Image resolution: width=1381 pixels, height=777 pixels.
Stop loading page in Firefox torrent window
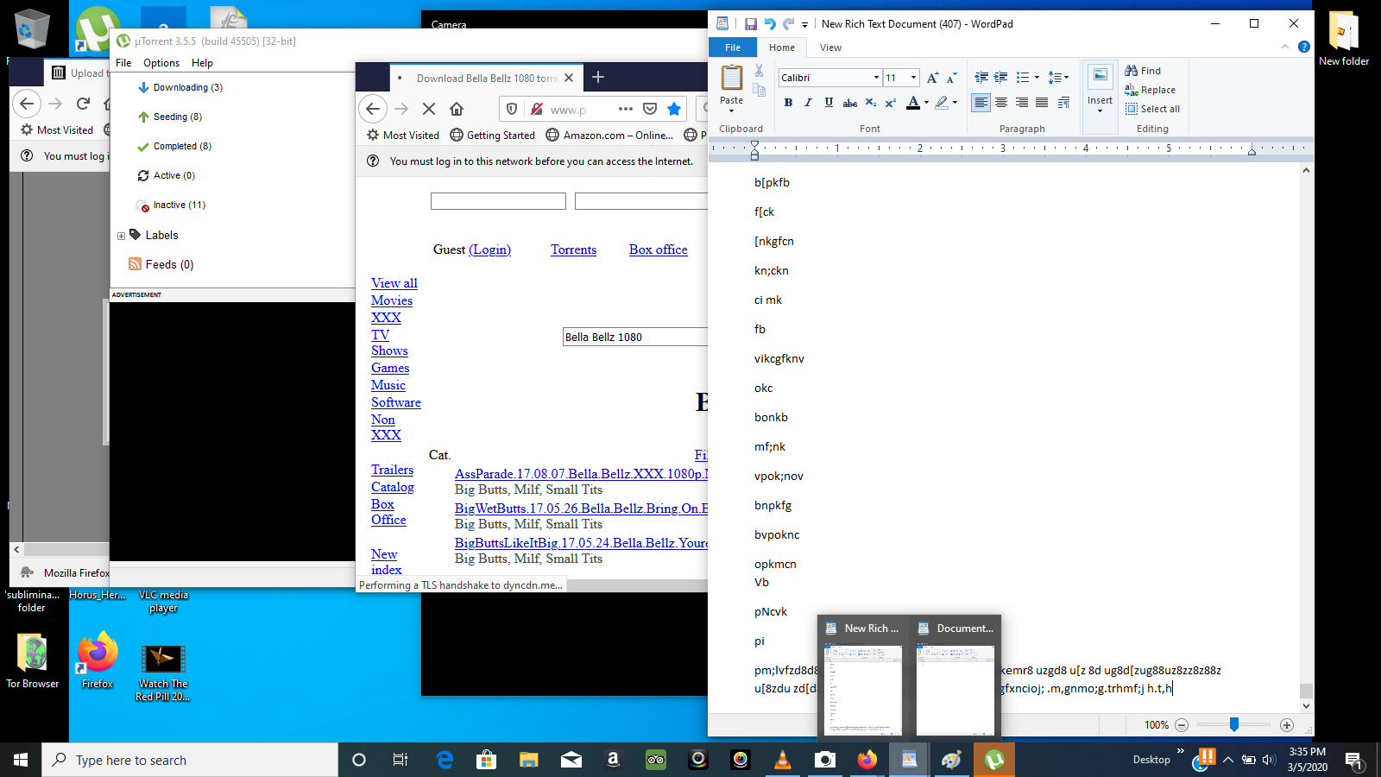coord(429,109)
